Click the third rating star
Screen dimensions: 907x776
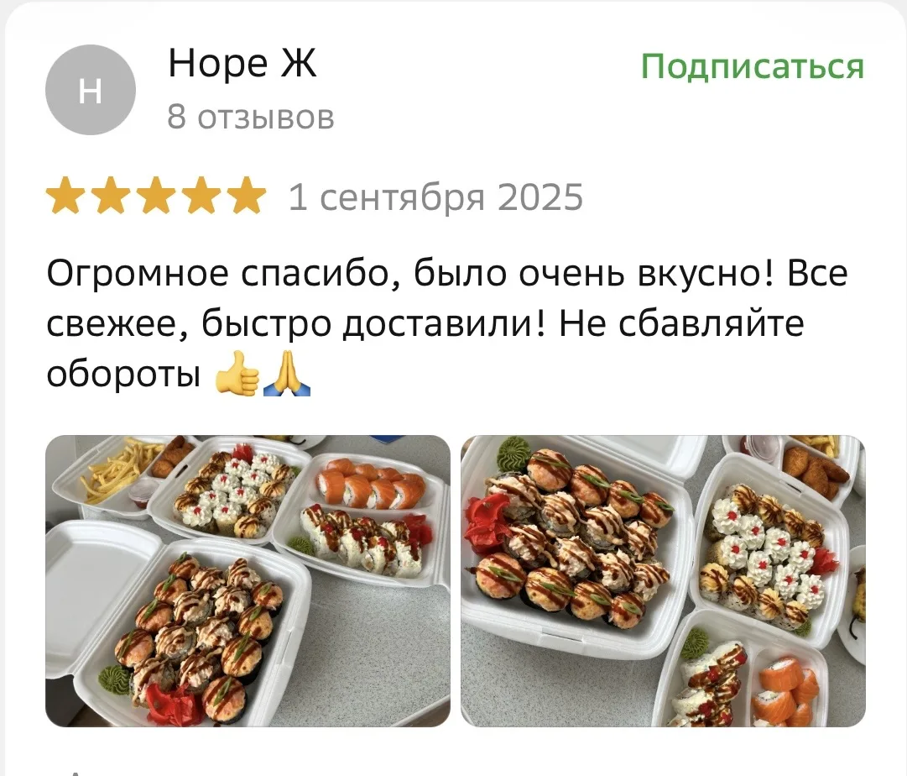pos(155,196)
